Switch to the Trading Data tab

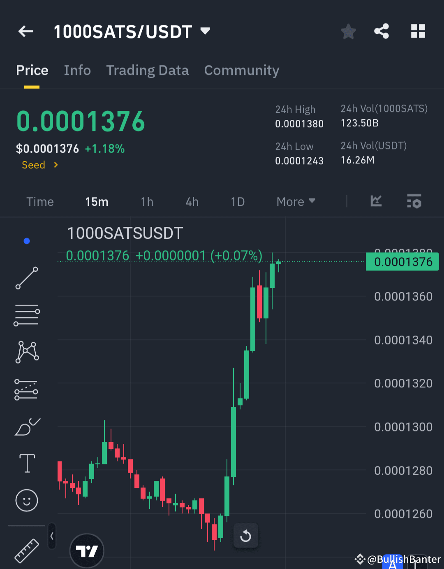(x=147, y=70)
